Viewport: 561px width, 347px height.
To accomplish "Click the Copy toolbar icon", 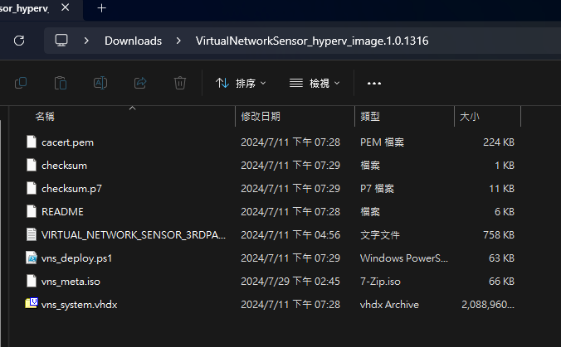I will click(22, 83).
